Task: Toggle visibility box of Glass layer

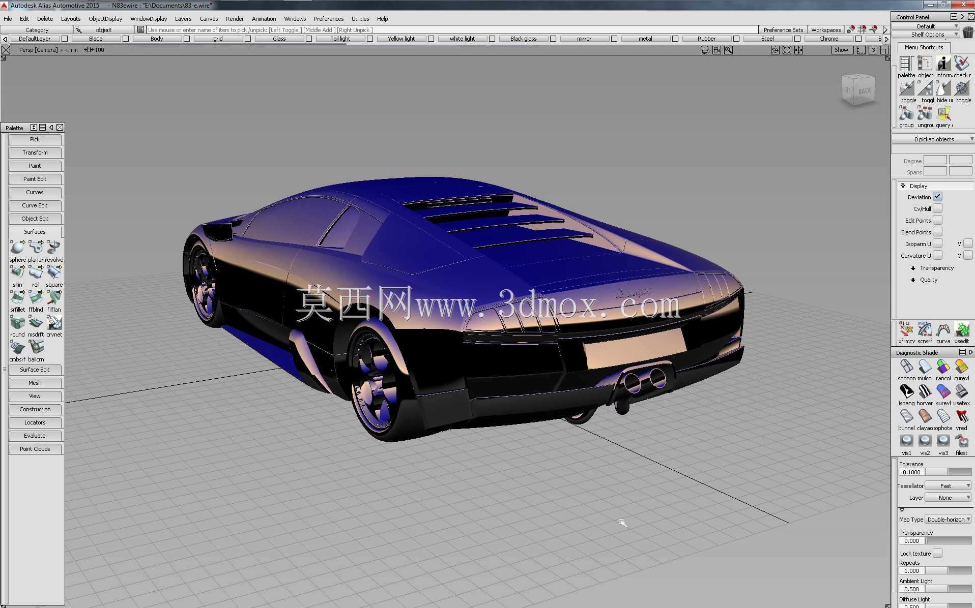Action: pyautogui.click(x=309, y=39)
